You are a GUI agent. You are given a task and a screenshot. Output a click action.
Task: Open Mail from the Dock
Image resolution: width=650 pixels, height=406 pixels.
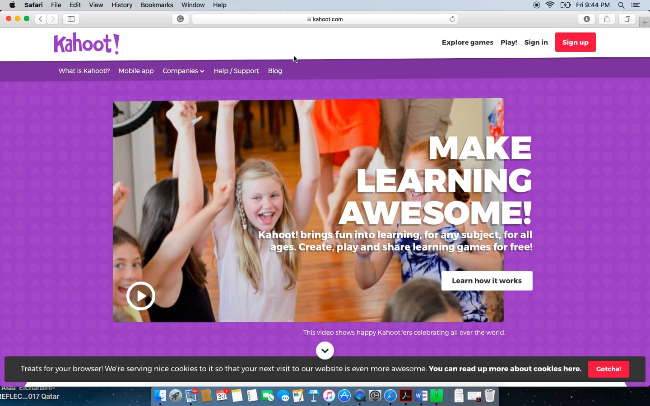[x=191, y=396]
